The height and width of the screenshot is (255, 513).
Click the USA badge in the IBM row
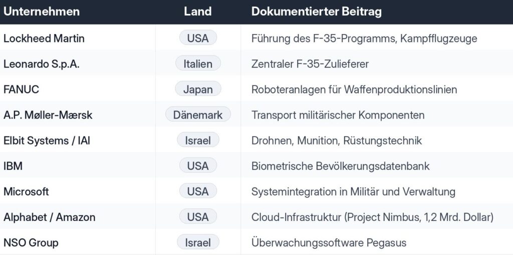click(198, 165)
